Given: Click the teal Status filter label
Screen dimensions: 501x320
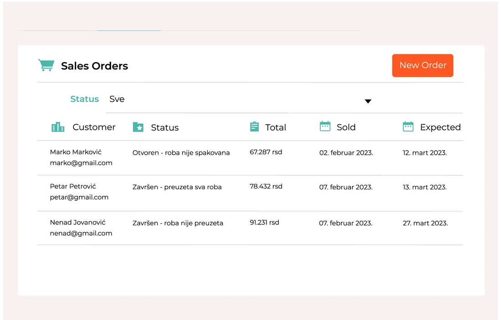Looking at the screenshot, I should tap(84, 99).
